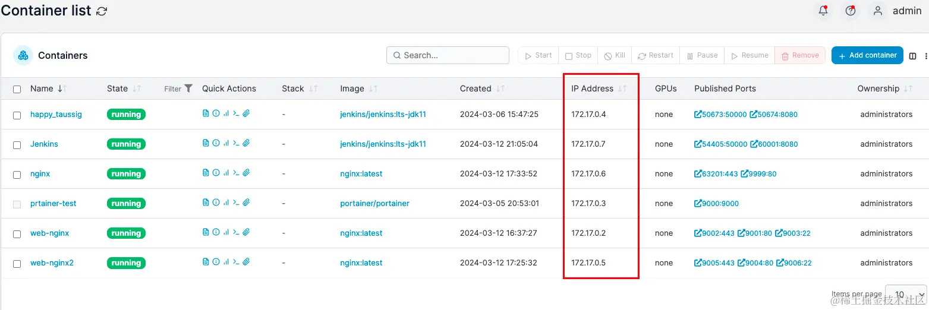Open exec console for happy_taussig

pos(236,113)
